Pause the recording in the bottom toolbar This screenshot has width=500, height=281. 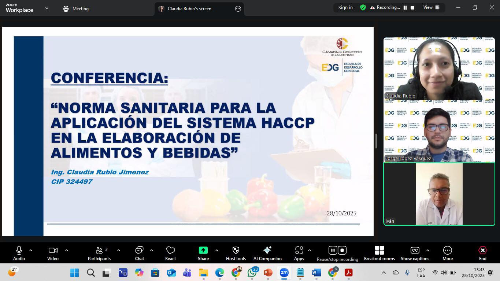[x=333, y=250]
